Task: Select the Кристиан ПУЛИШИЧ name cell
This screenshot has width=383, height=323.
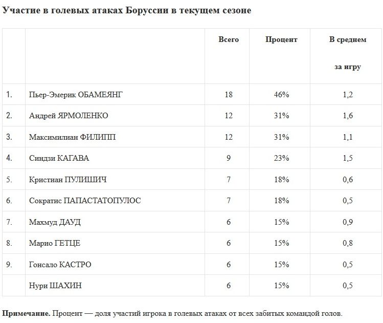Action: [68, 180]
